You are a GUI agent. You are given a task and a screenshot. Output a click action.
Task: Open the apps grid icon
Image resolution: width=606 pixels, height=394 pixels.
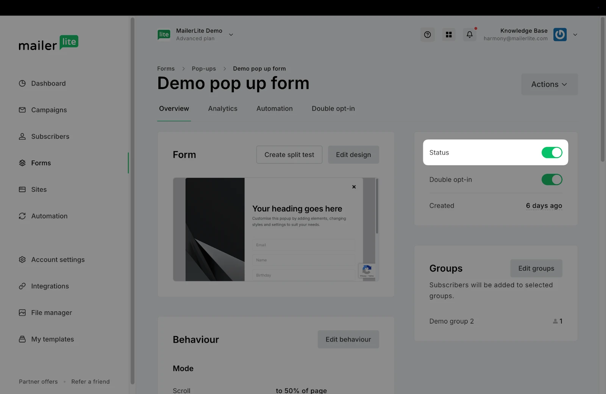tap(449, 34)
